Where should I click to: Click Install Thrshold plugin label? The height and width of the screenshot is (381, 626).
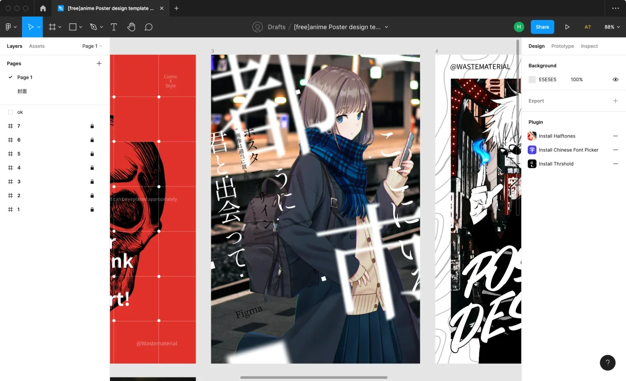coord(557,164)
